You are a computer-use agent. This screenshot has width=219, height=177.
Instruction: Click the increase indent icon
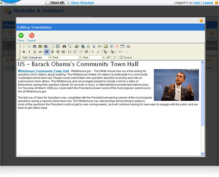[86, 52]
